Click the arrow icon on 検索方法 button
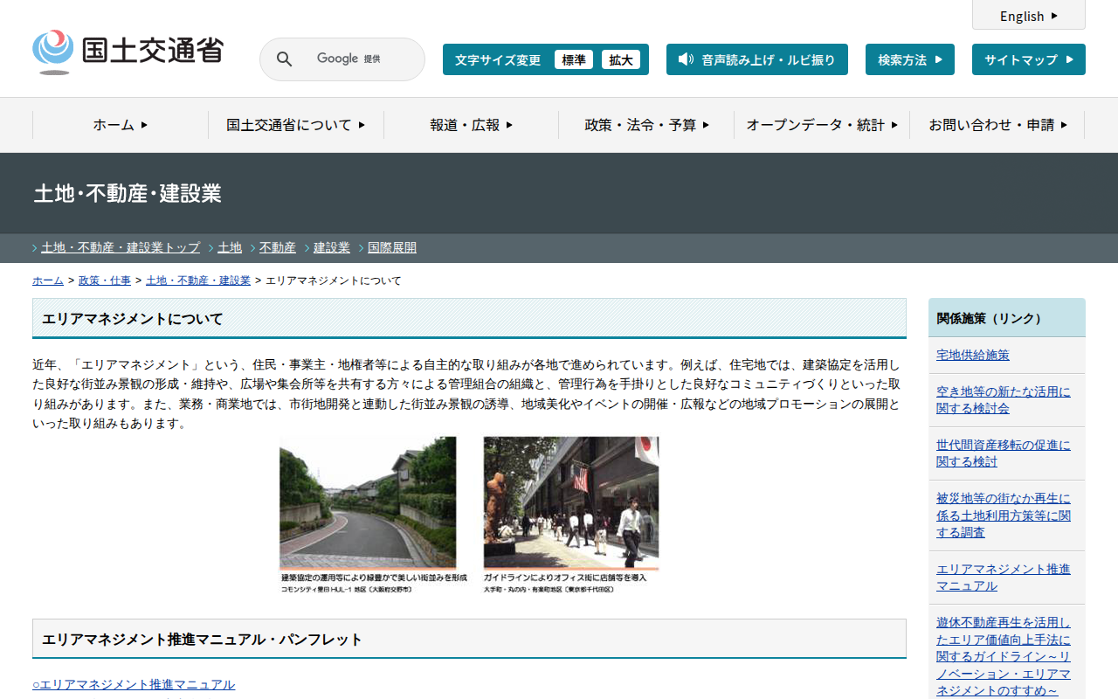 [x=938, y=59]
